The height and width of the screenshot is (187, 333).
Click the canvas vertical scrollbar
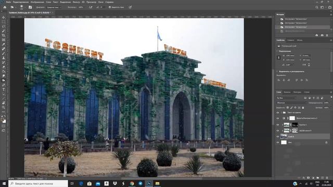273,97
